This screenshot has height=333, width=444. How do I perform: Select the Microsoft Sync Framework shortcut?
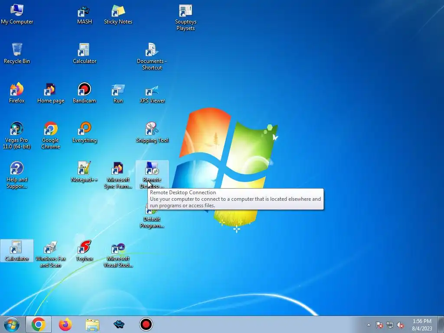coord(118,175)
